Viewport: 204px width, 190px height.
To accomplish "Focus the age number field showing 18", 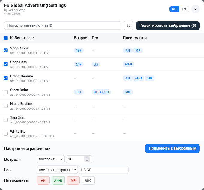I will 79,159.
